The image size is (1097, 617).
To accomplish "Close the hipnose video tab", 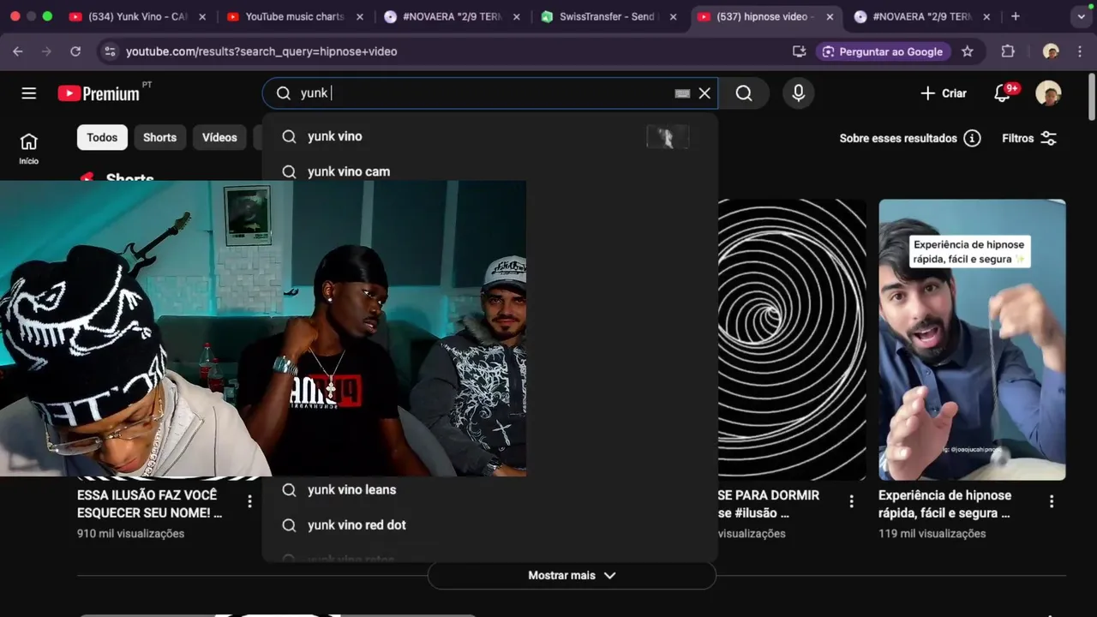I will click(x=830, y=16).
